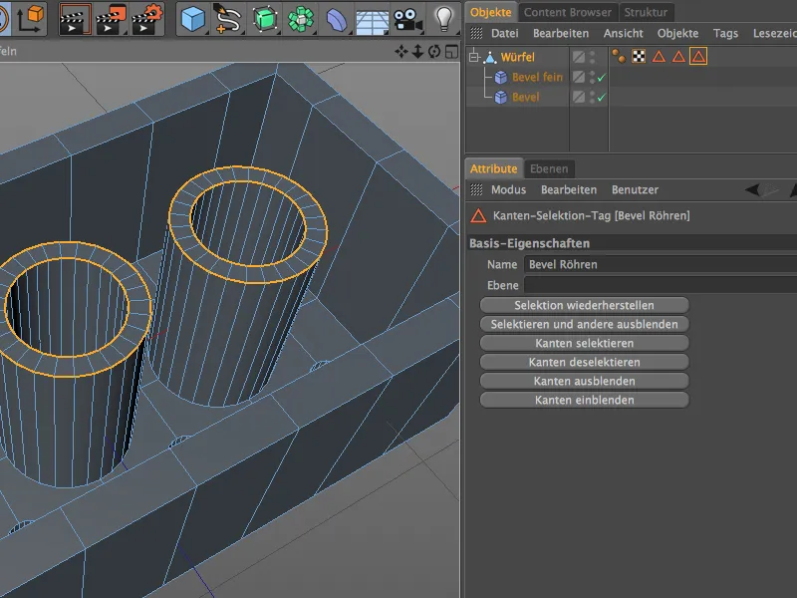
Task: Click the Render View clapperboard icon
Action: click(x=76, y=19)
